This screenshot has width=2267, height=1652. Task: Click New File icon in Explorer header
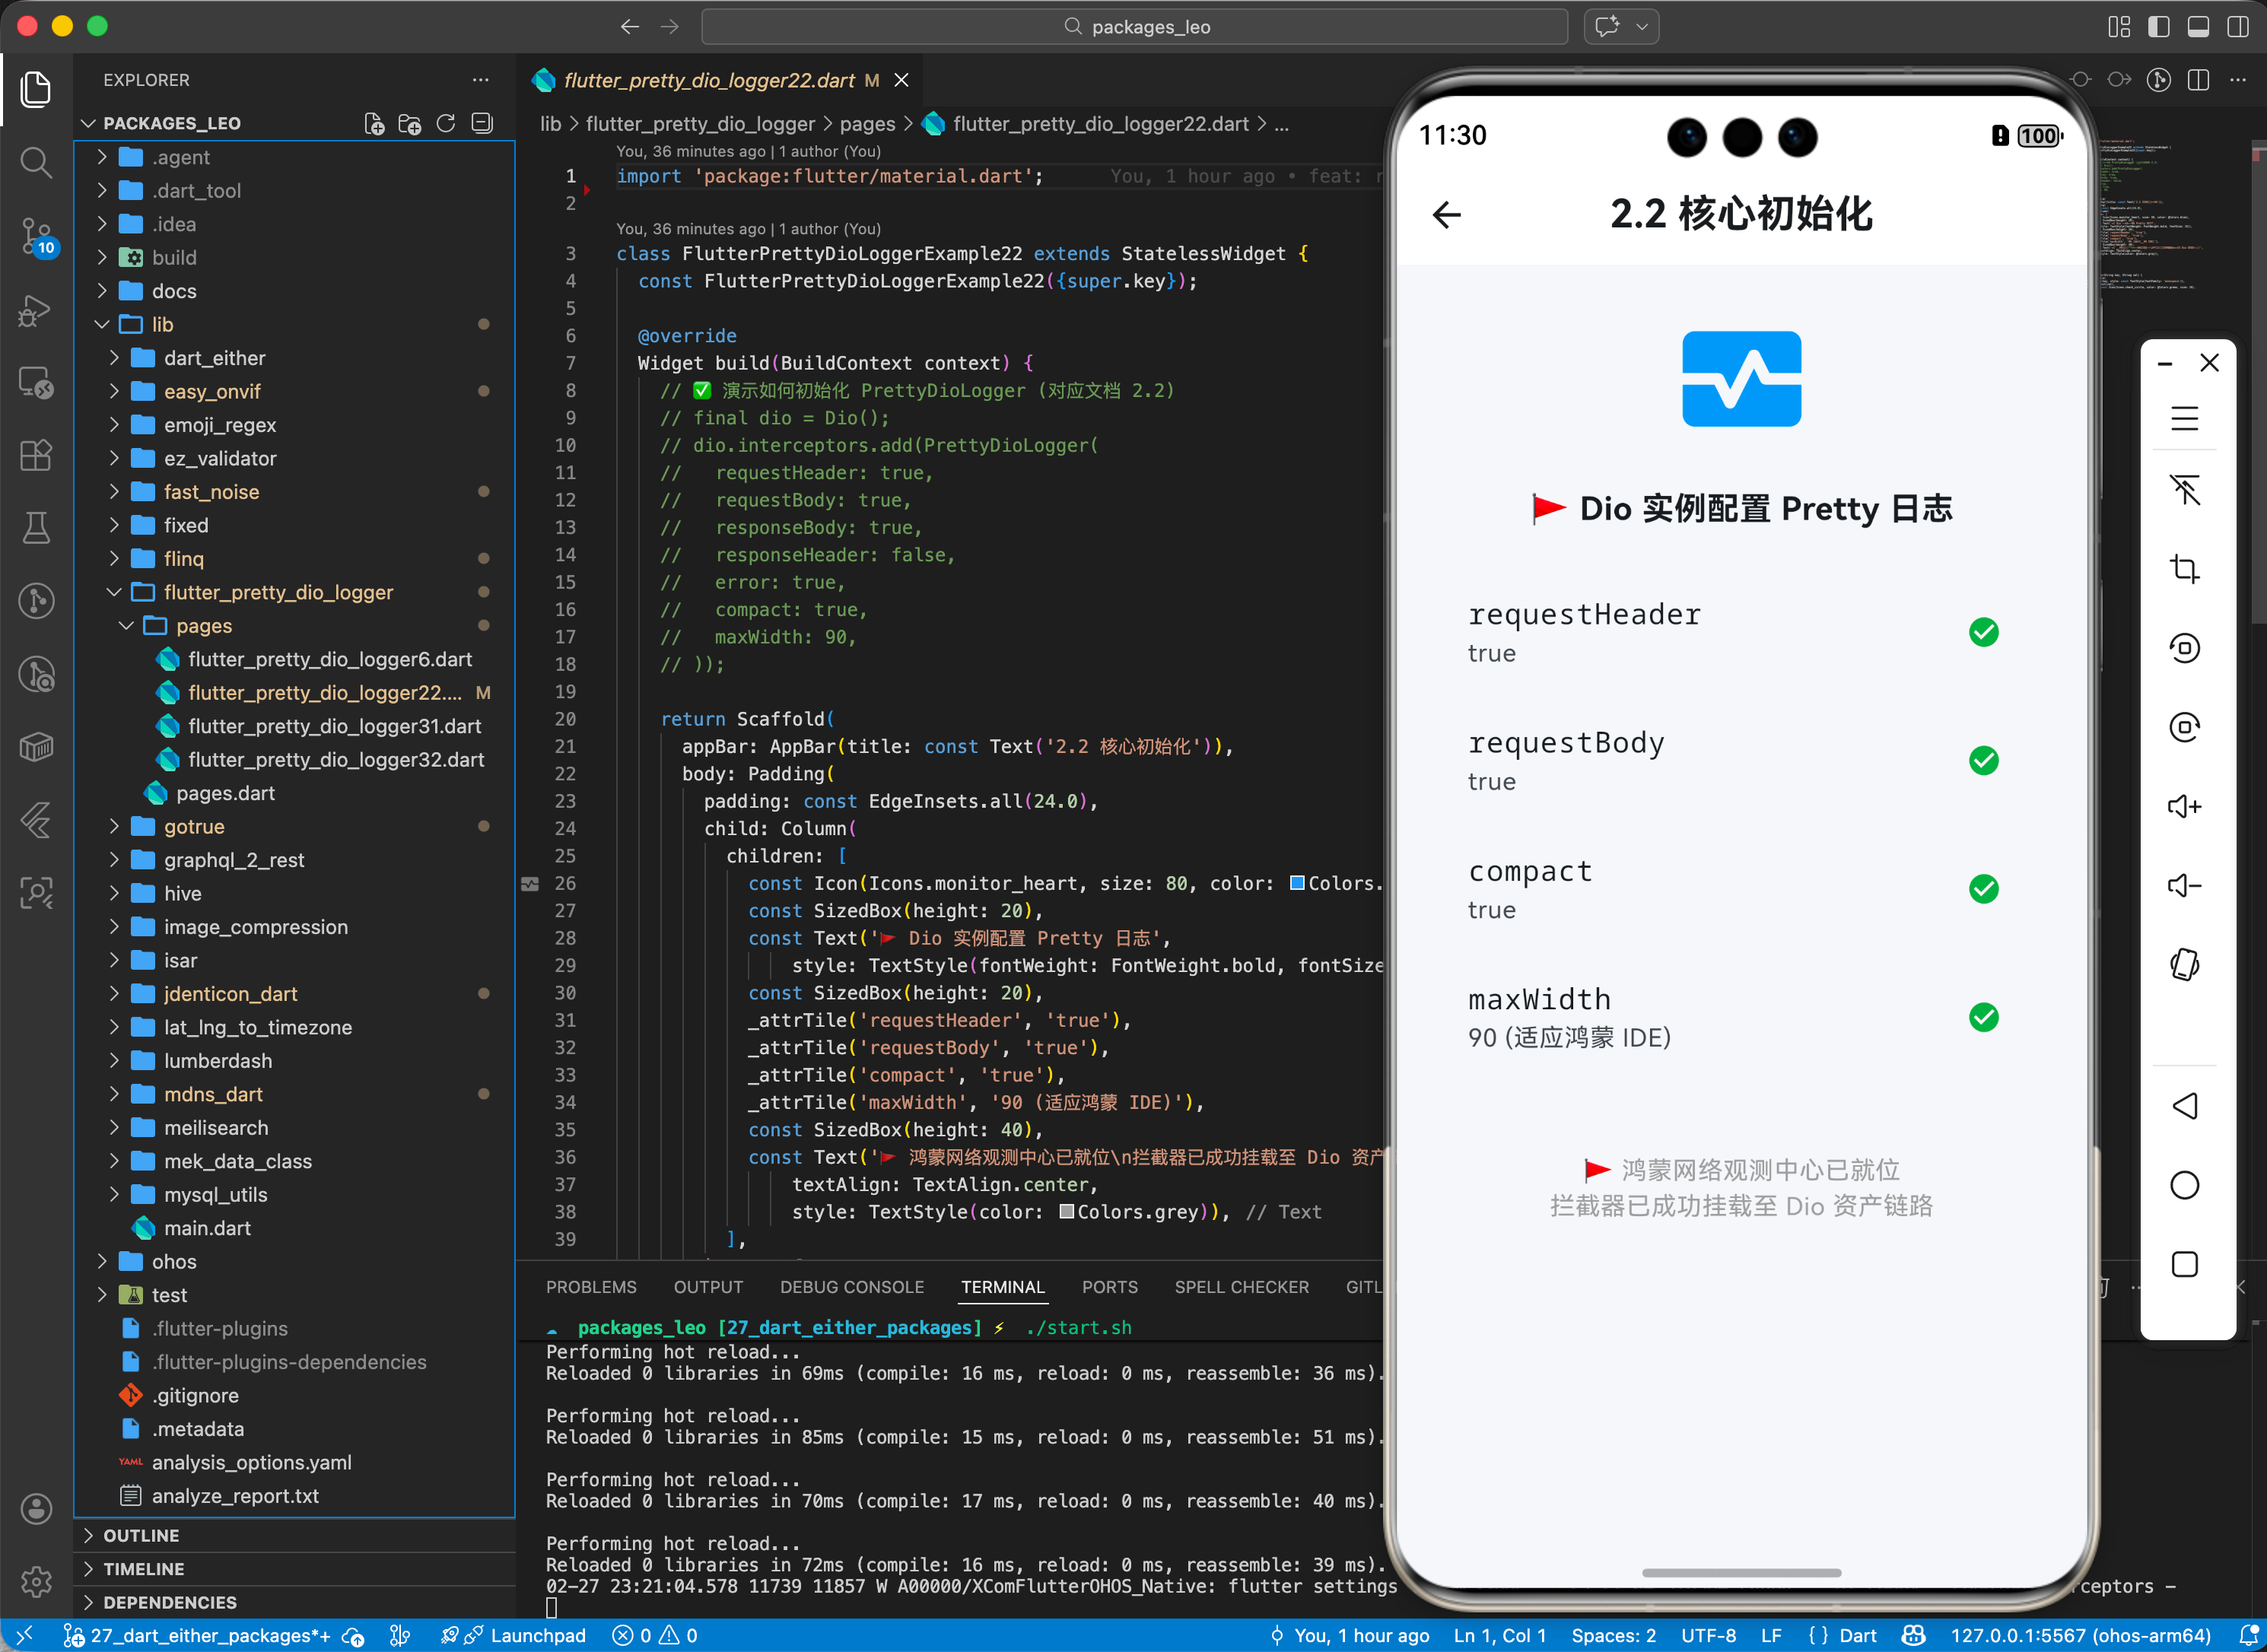(374, 123)
